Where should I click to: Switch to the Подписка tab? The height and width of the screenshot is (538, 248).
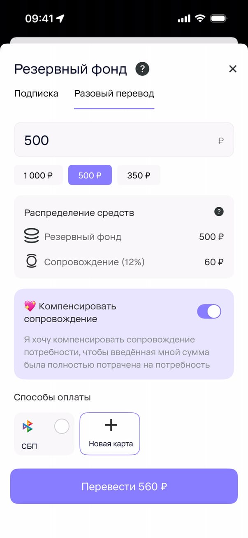pyautogui.click(x=36, y=94)
